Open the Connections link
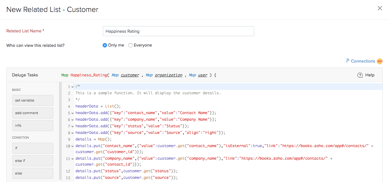 pyautogui.click(x=363, y=61)
